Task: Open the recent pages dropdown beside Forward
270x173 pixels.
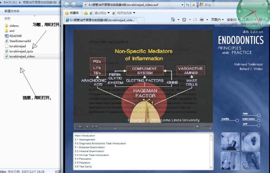Action: pos(79,5)
